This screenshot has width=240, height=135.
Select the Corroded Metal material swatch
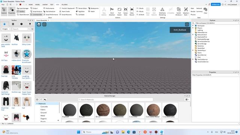[153, 111]
